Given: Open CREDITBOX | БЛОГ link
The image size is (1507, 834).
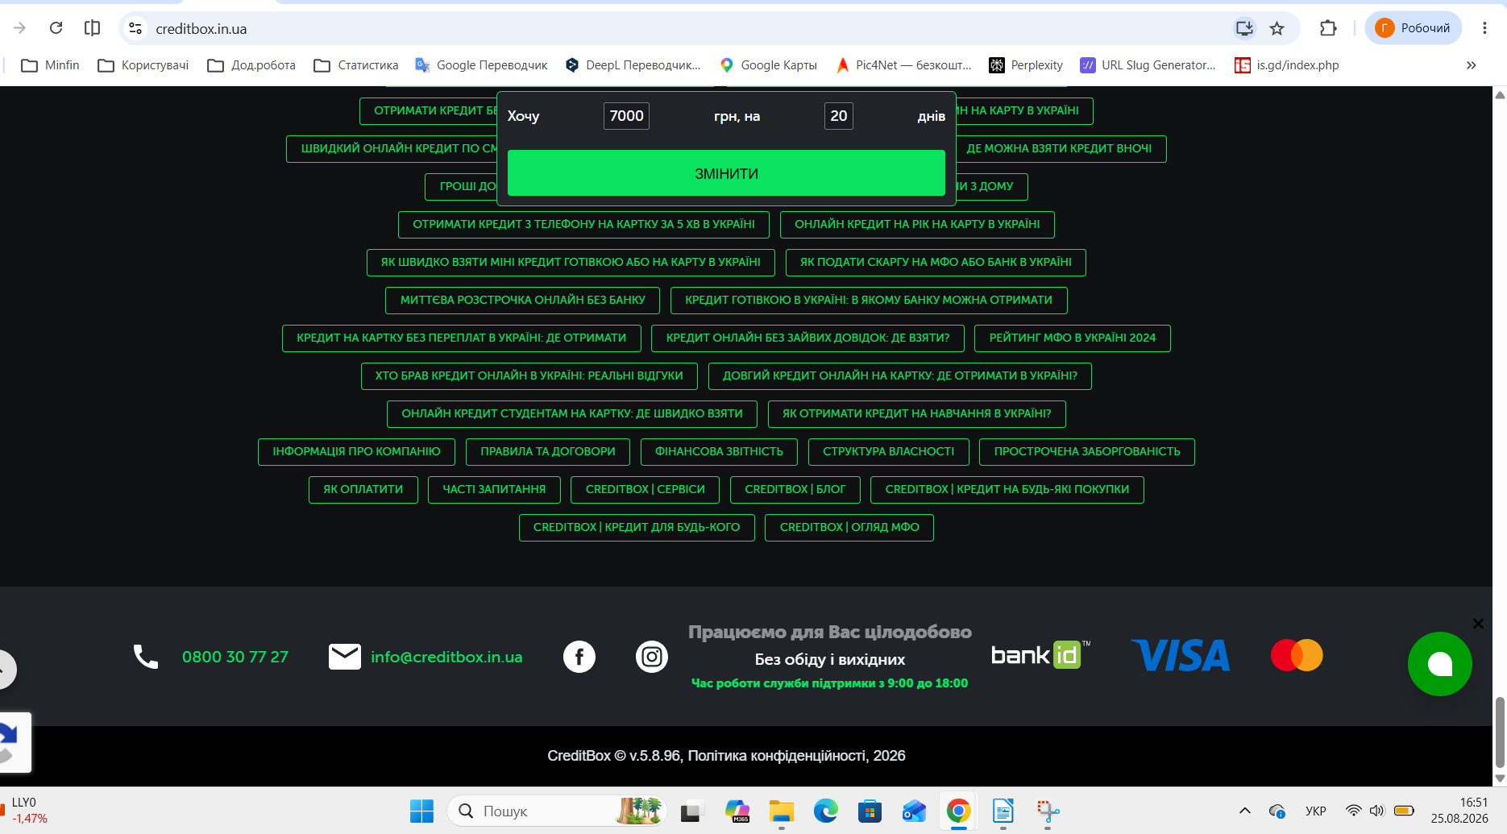Looking at the screenshot, I should point(795,490).
